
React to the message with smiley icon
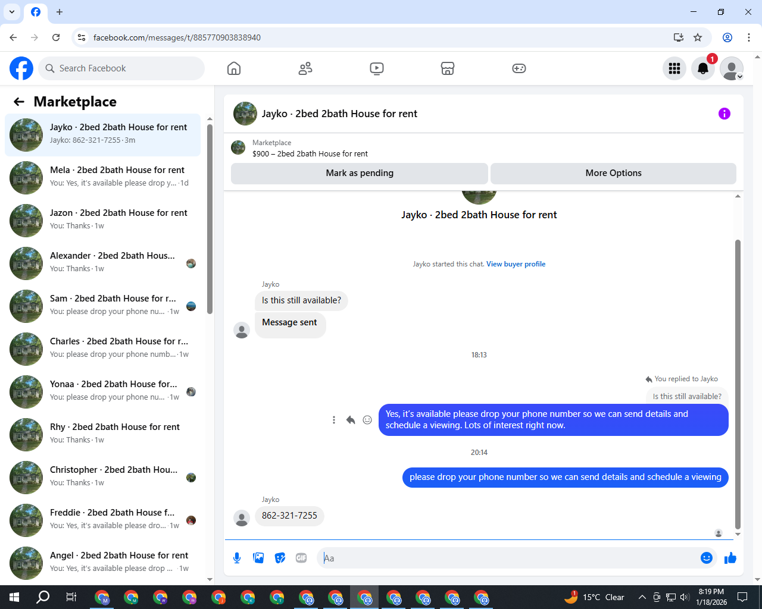pyautogui.click(x=367, y=420)
